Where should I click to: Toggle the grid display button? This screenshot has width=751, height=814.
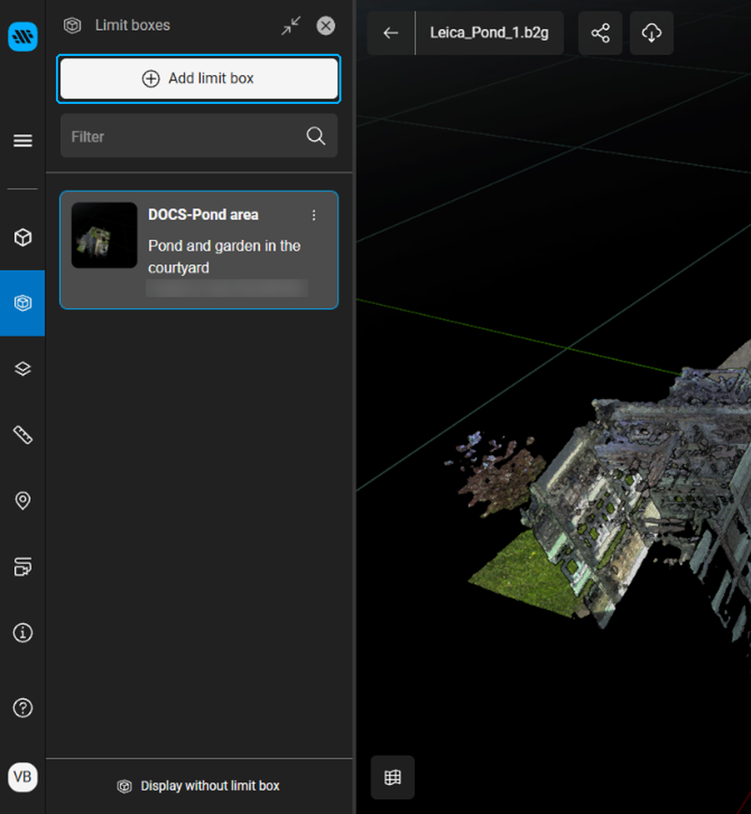point(393,777)
